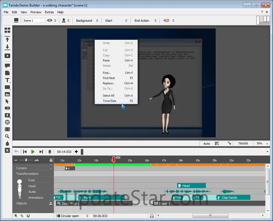Select the speech bubble callout tool

pyautogui.click(x=7, y=66)
